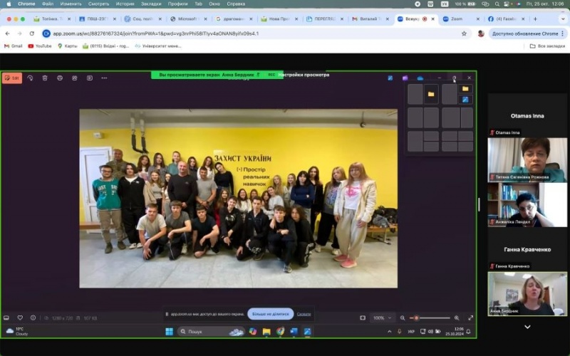Click the Edit button in photo viewer
Image resolution: width=570 pixels, height=356 pixels.
click(12, 78)
